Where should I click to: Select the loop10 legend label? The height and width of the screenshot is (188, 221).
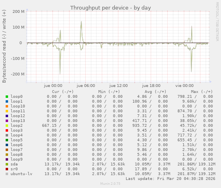[18, 106]
